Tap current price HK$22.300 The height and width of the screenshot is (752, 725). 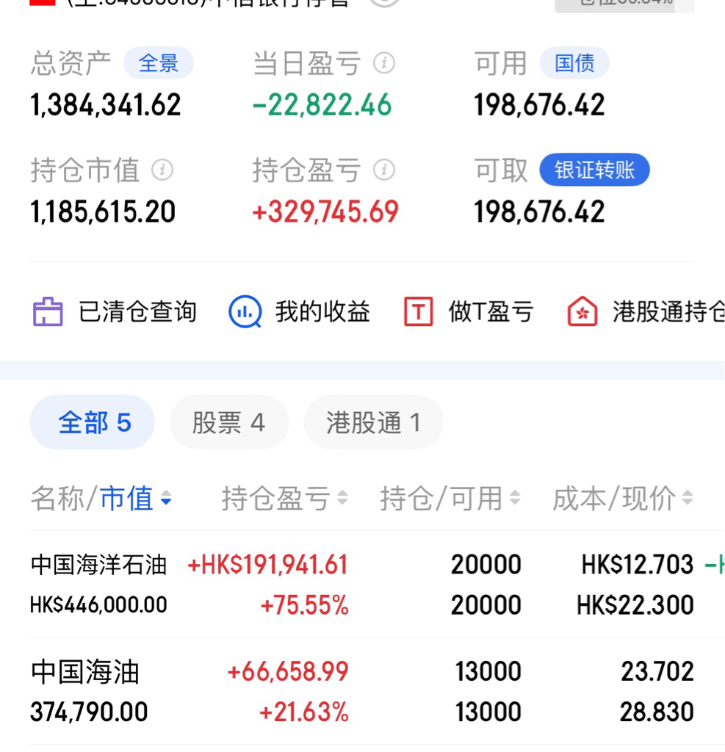[x=635, y=605]
